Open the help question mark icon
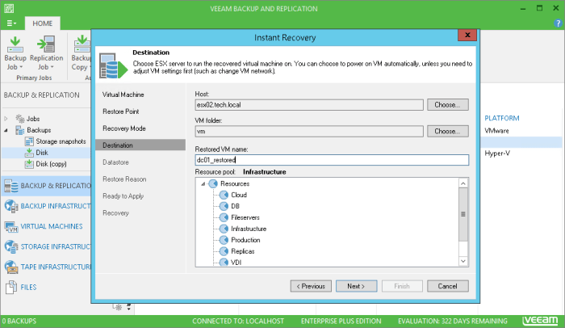 [558, 23]
